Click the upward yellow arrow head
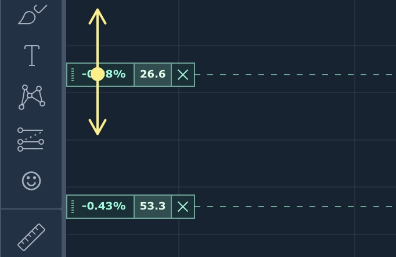 [98, 17]
